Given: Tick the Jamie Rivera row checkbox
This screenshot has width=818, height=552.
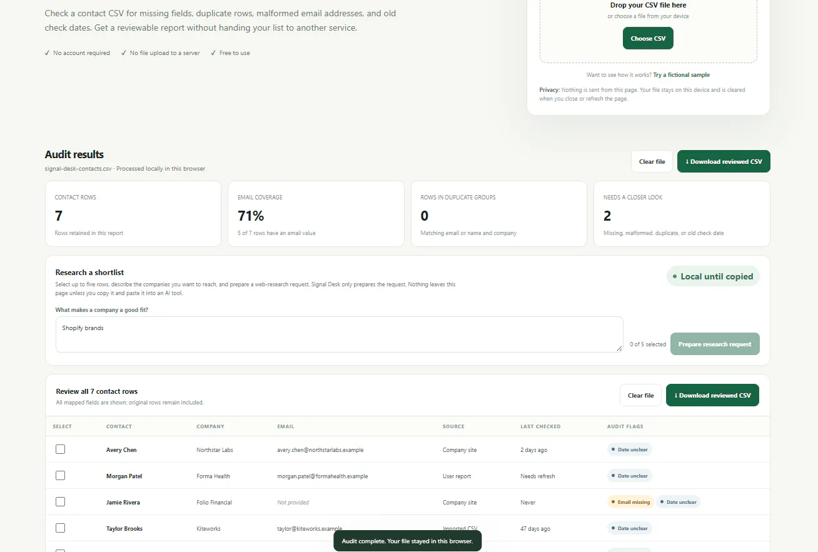Looking at the screenshot, I should click(x=60, y=501).
